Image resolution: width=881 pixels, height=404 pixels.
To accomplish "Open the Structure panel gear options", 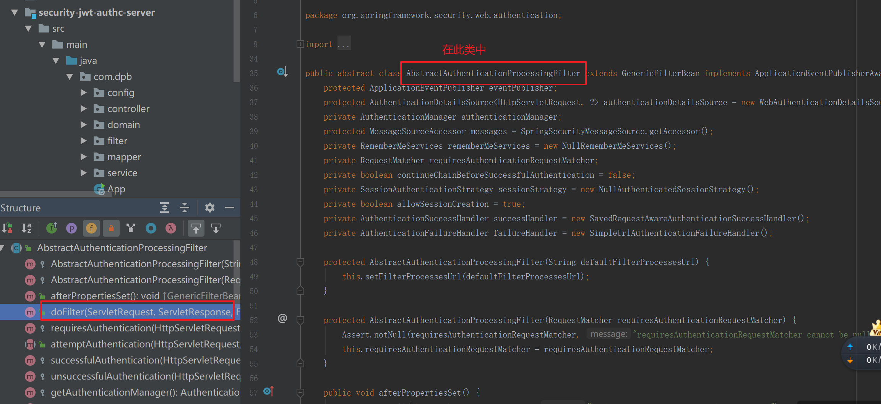I will tap(209, 208).
